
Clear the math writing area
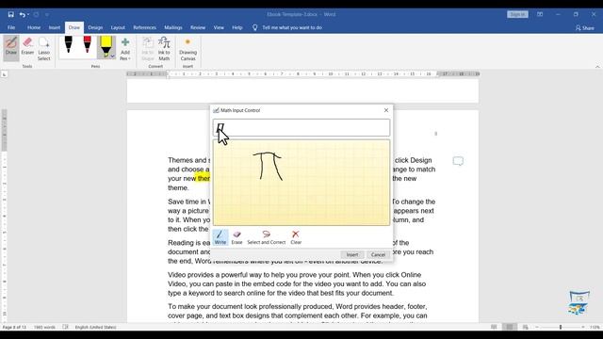(296, 237)
